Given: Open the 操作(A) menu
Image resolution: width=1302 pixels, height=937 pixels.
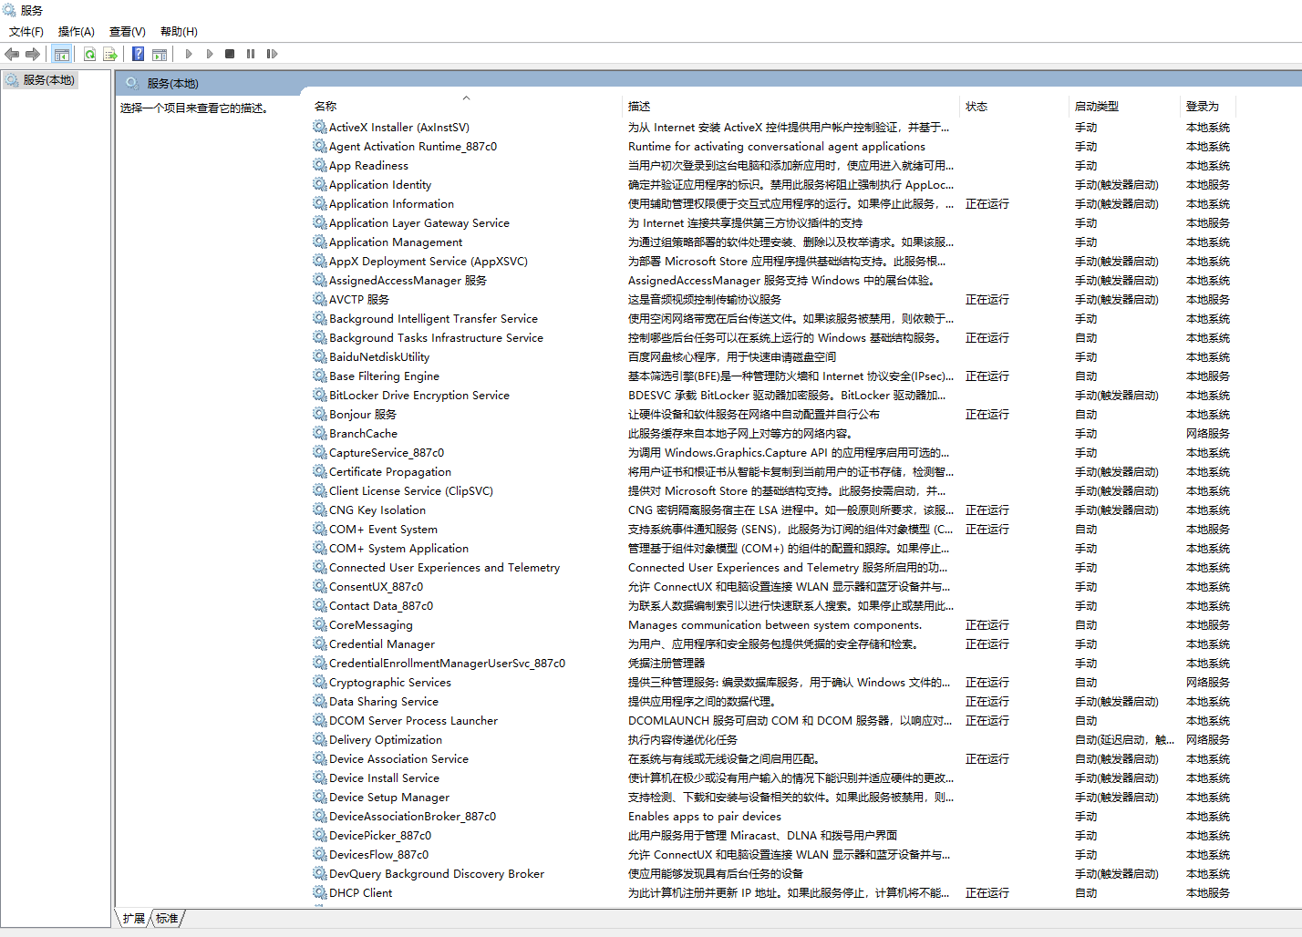Looking at the screenshot, I should [77, 32].
